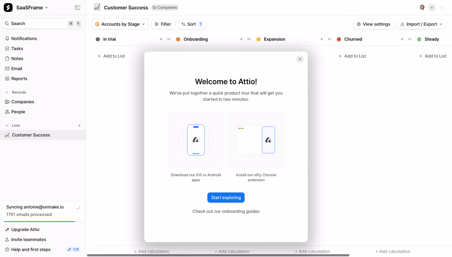452x257 pixels.
Task: Open Email in the sidebar
Action: click(x=43, y=69)
